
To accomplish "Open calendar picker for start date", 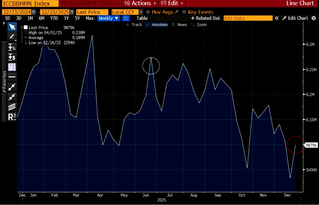I will click(34, 12).
